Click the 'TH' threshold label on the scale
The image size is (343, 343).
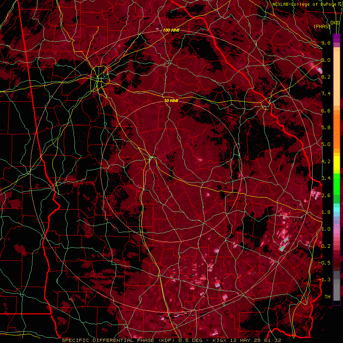tap(327, 297)
